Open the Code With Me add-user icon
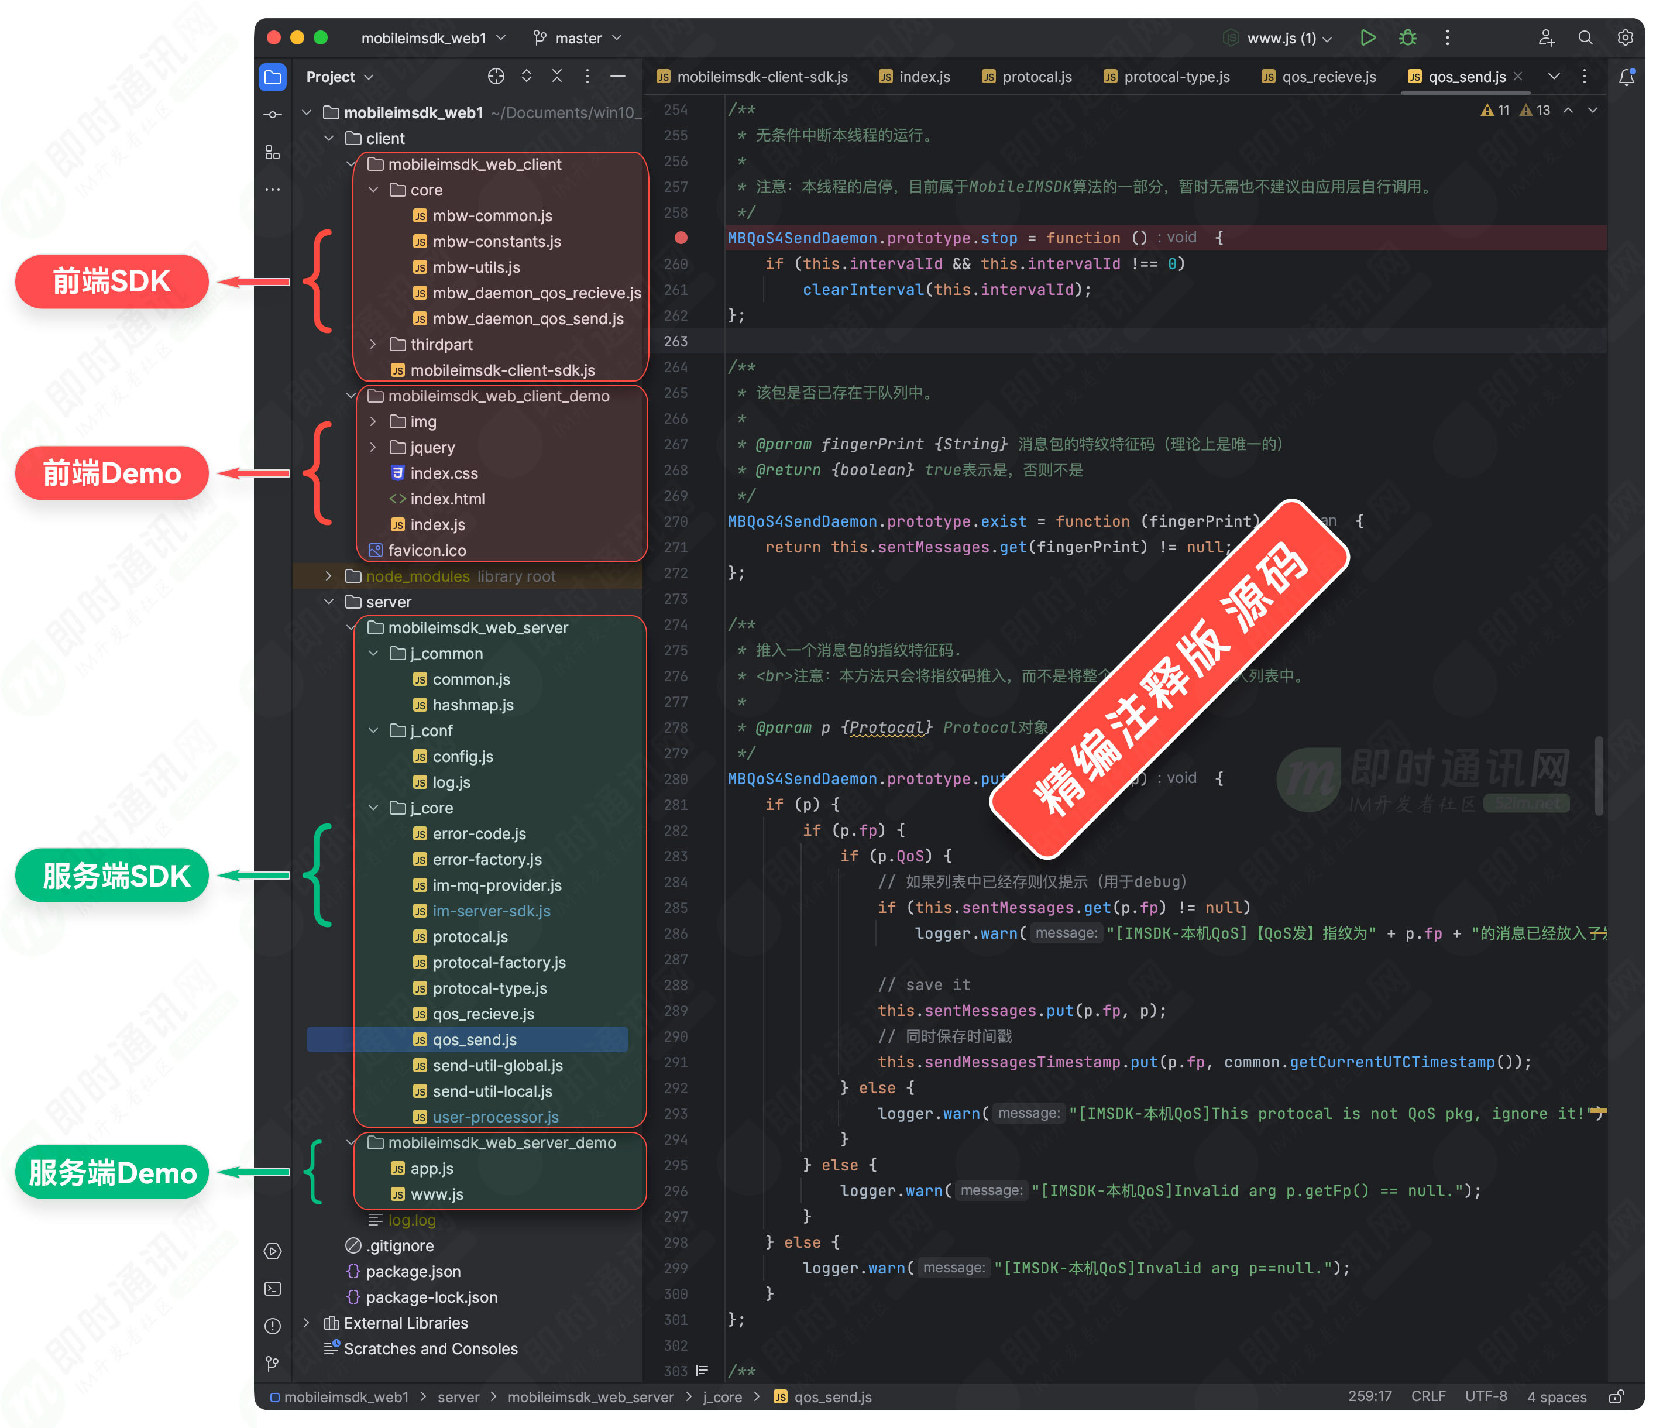This screenshot has width=1663, height=1428. pyautogui.click(x=1546, y=37)
